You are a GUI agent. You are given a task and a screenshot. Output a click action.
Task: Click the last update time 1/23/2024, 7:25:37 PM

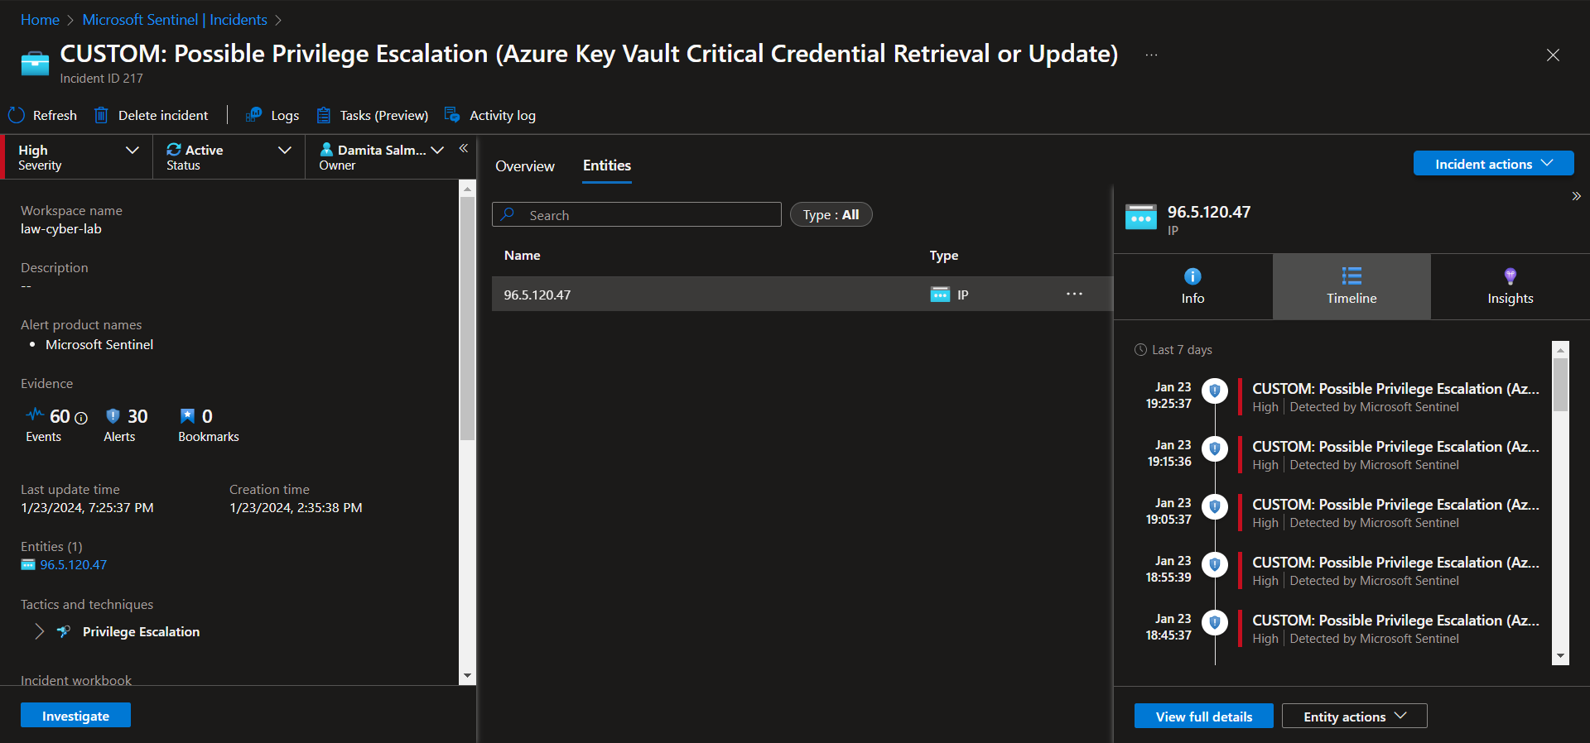point(87,508)
